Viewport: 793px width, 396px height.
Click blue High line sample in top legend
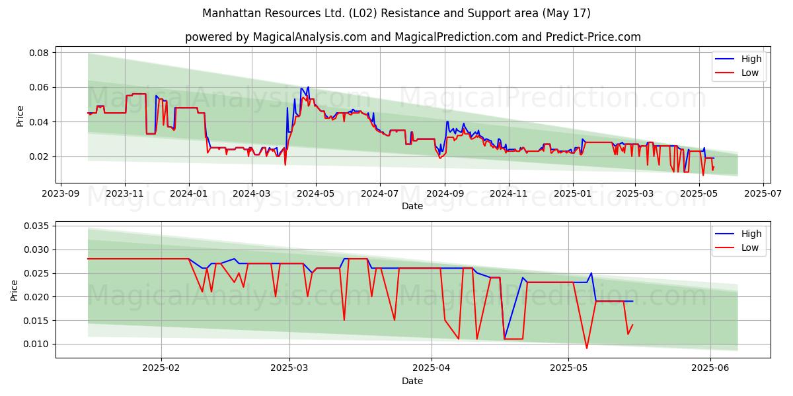tap(726, 59)
